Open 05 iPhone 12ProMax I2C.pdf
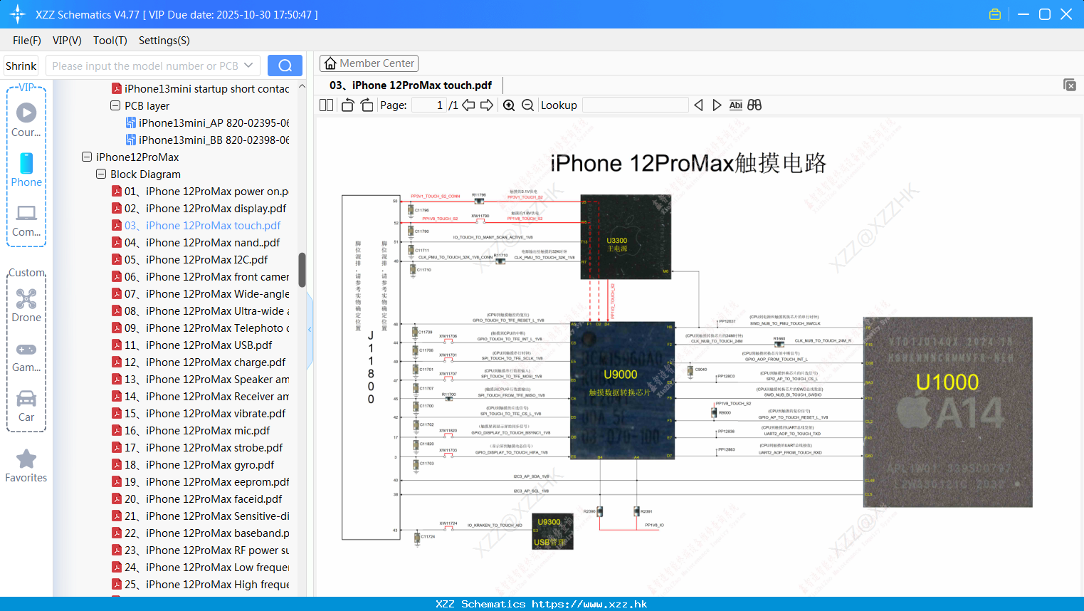1084x611 pixels. [x=189, y=259]
